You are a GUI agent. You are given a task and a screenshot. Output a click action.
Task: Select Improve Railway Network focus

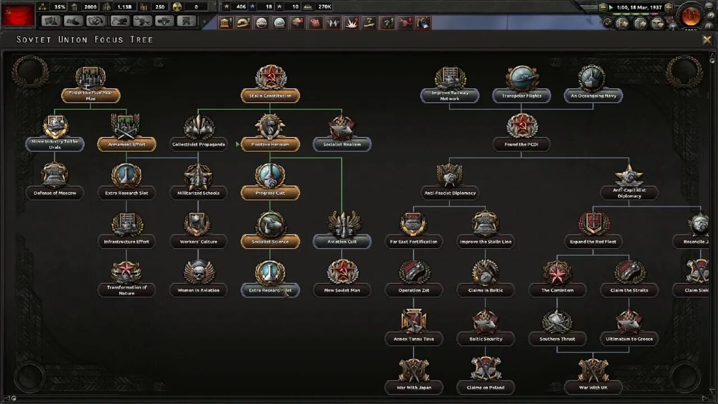450,85
